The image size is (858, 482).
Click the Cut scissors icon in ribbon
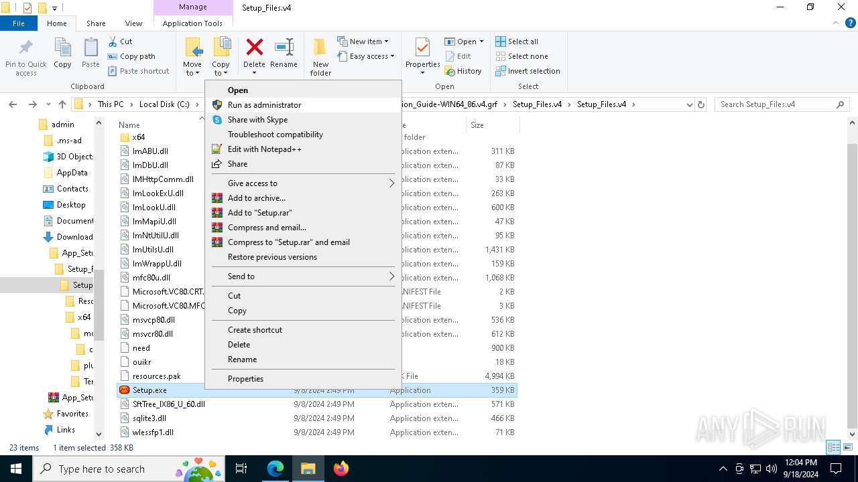(113, 42)
